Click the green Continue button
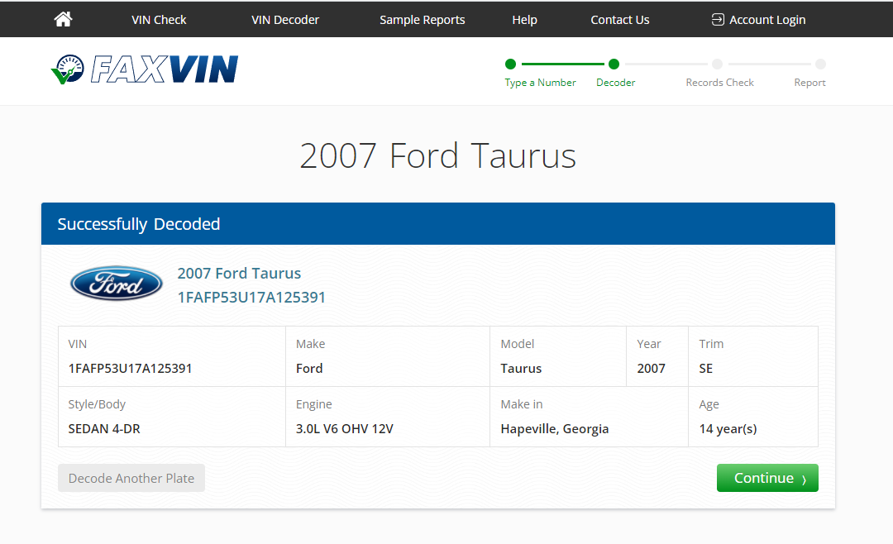 pos(767,478)
